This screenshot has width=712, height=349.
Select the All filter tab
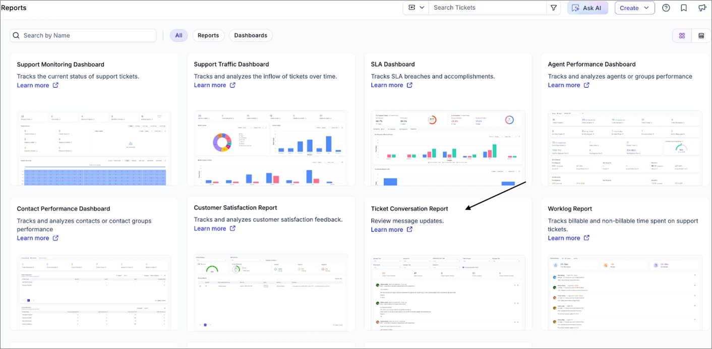(179, 35)
